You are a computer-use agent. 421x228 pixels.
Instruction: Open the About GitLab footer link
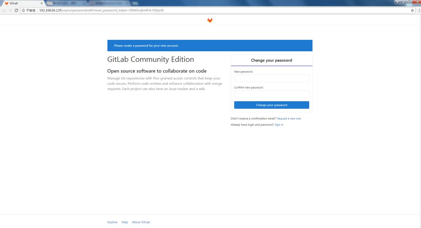point(141,222)
